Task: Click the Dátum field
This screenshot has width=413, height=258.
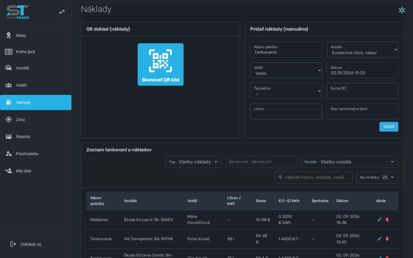Action: click(362, 70)
